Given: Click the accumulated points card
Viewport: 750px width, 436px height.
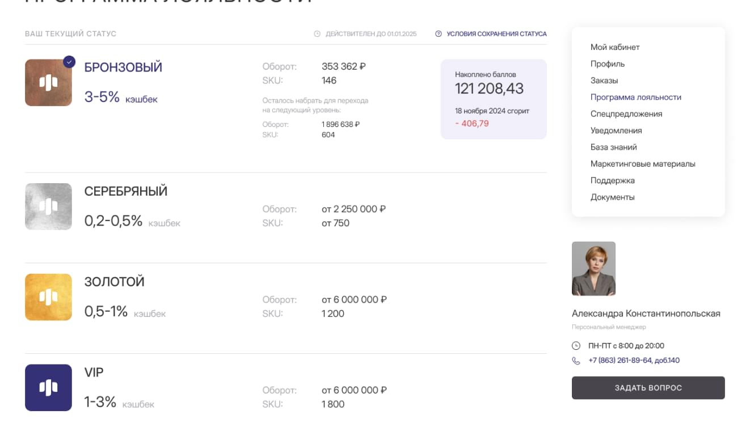Looking at the screenshot, I should (x=494, y=99).
